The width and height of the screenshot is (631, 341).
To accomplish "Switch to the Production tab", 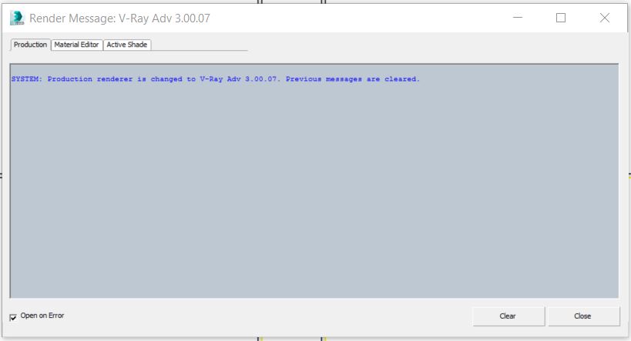I will (x=30, y=45).
